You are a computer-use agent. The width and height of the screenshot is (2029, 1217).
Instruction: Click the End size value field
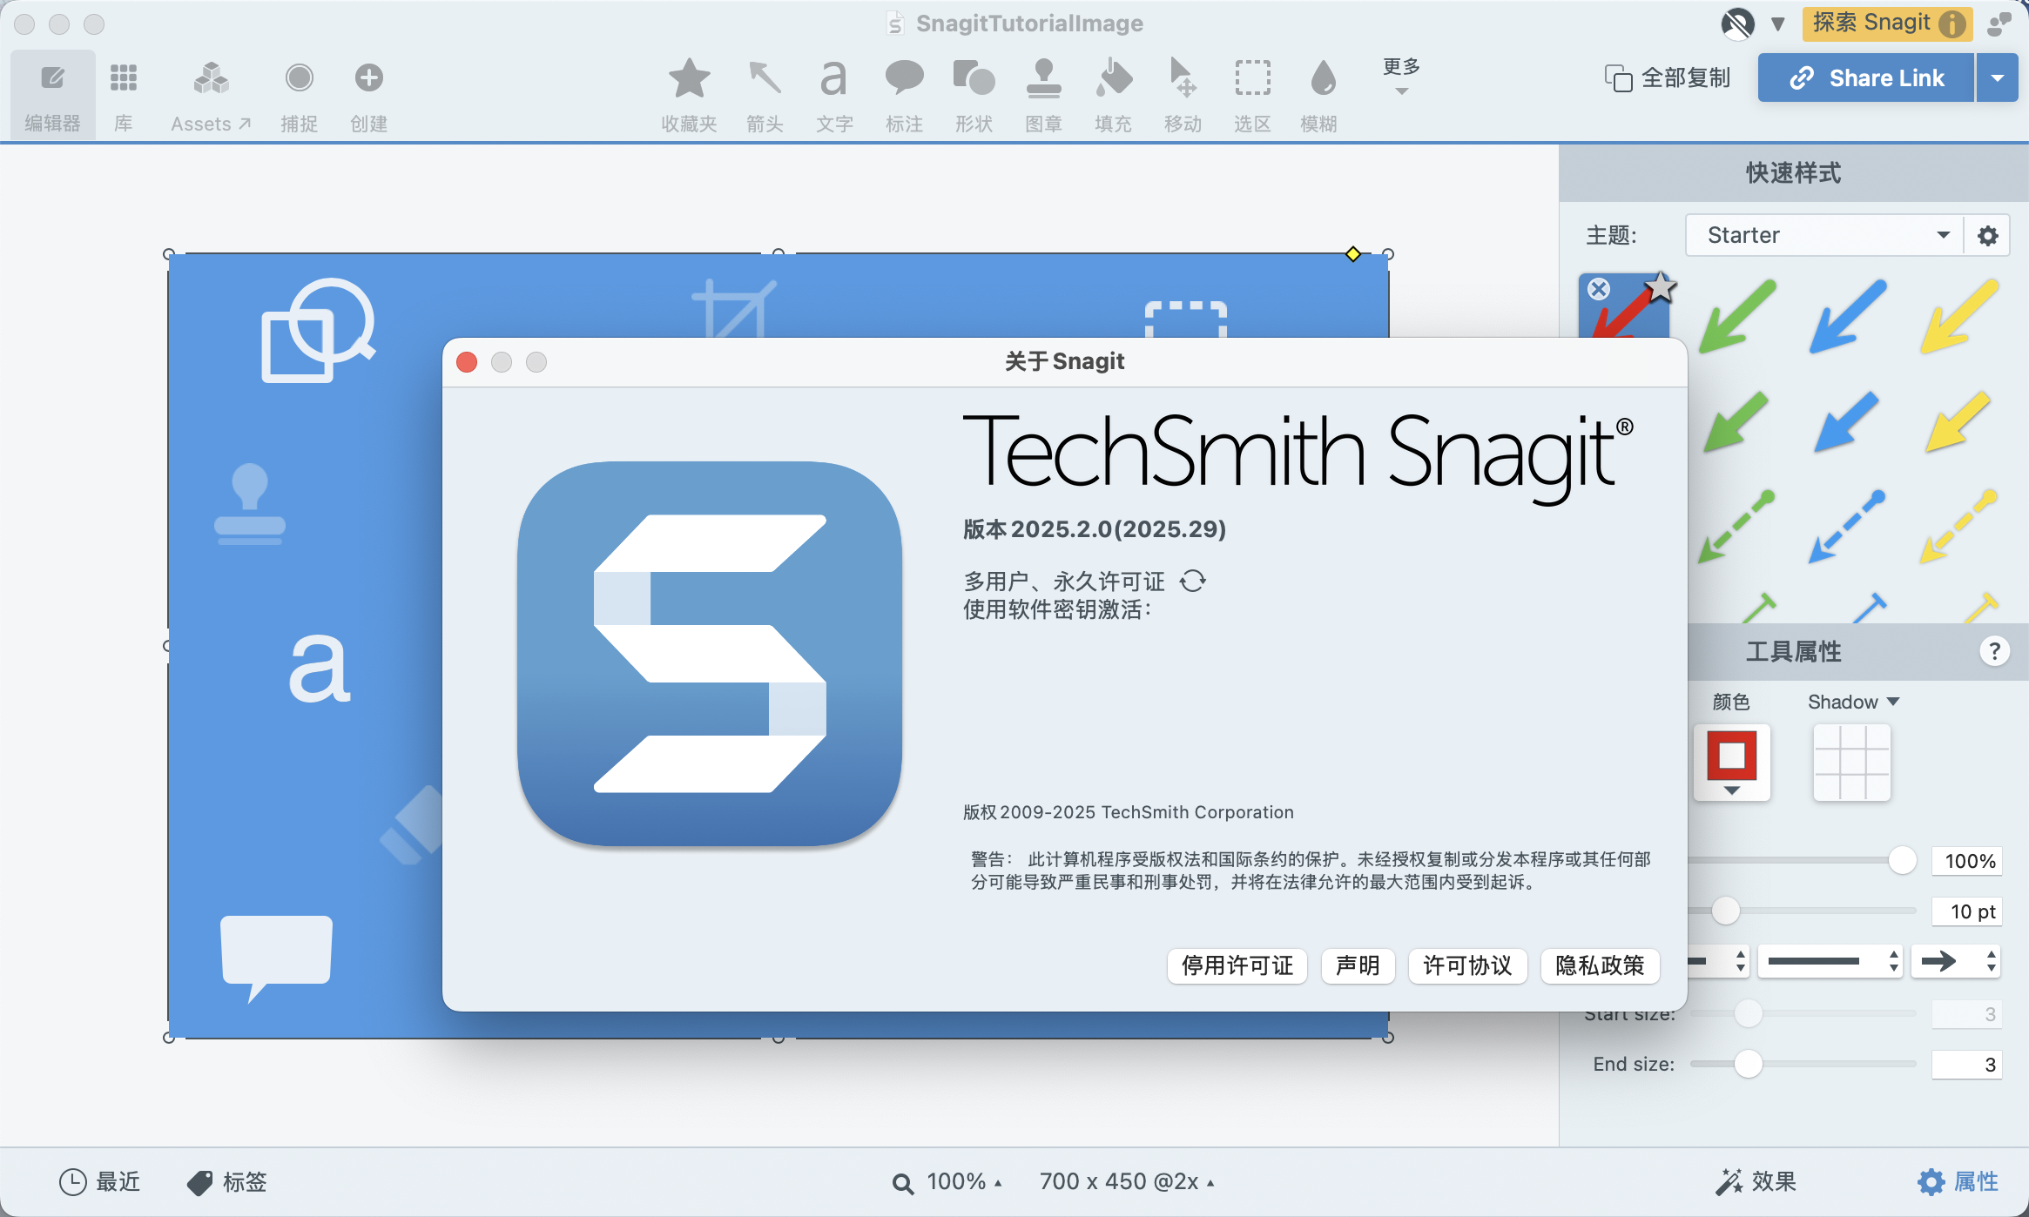coord(1966,1065)
